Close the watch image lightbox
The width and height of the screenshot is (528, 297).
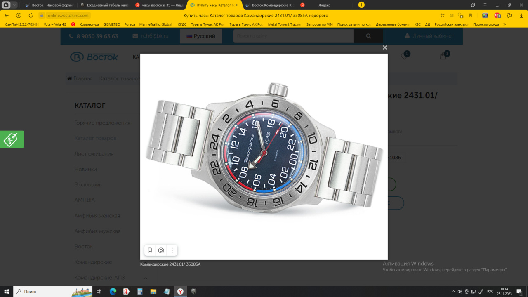pos(385,47)
